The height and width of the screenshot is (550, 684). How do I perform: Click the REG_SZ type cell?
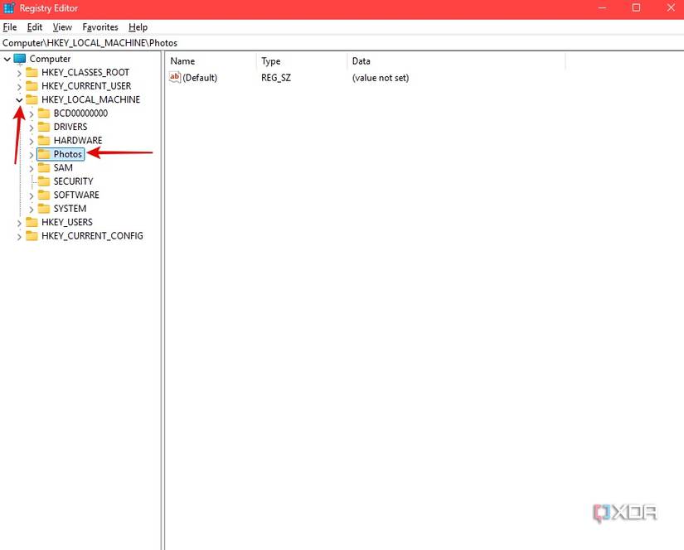[276, 78]
